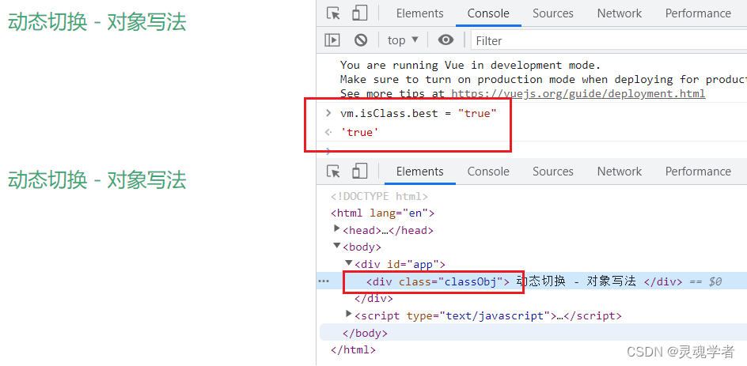Open Performance tab in bottom DevTools
Image resolution: width=747 pixels, height=366 pixels.
coord(698,172)
